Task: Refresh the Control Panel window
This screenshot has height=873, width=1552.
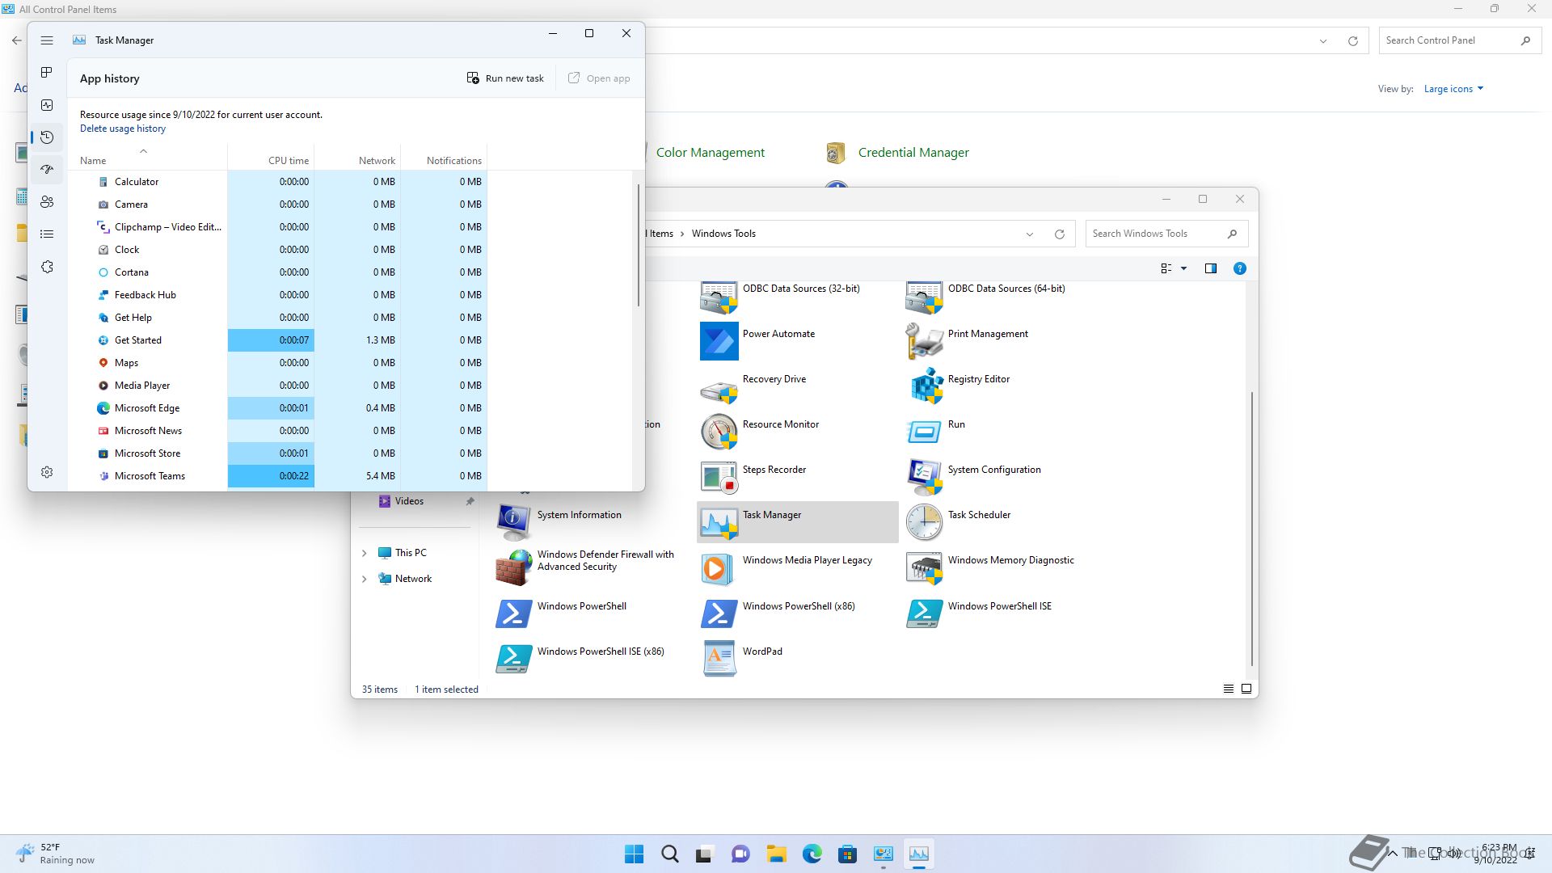Action: tap(1353, 41)
